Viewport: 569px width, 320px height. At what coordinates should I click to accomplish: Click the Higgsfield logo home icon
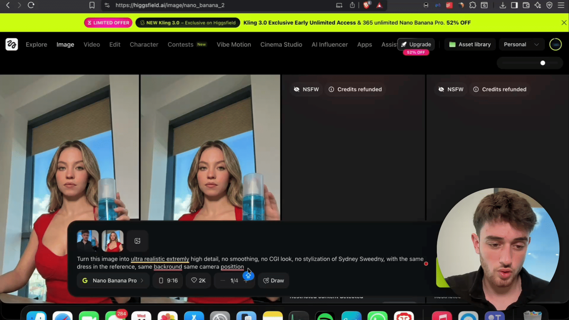(12, 44)
